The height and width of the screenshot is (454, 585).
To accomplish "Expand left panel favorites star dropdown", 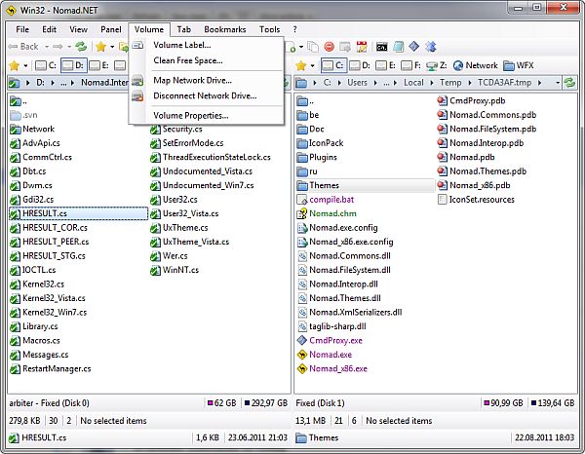I will (x=25, y=66).
